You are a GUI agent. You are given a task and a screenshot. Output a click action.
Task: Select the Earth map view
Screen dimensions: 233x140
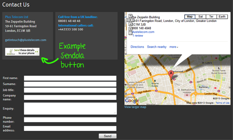coord(222,17)
